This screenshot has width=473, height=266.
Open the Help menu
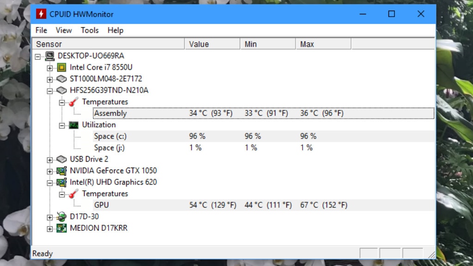[x=115, y=30]
